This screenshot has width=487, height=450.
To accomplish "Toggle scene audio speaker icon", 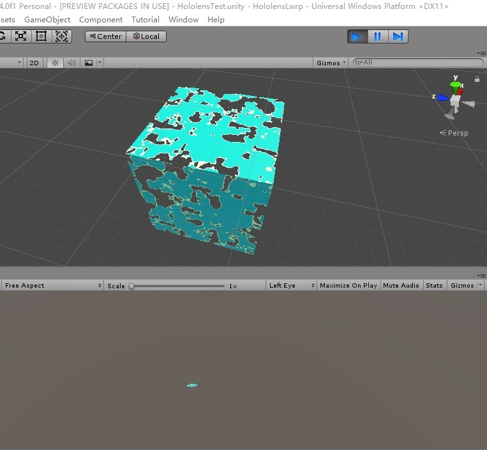I will click(x=71, y=63).
